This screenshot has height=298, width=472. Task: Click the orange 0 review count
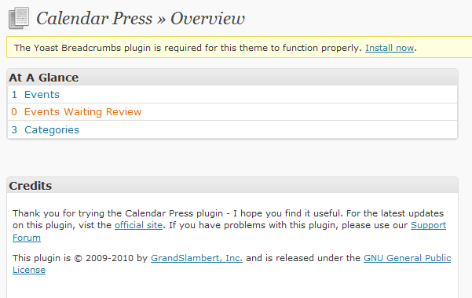[x=14, y=112]
